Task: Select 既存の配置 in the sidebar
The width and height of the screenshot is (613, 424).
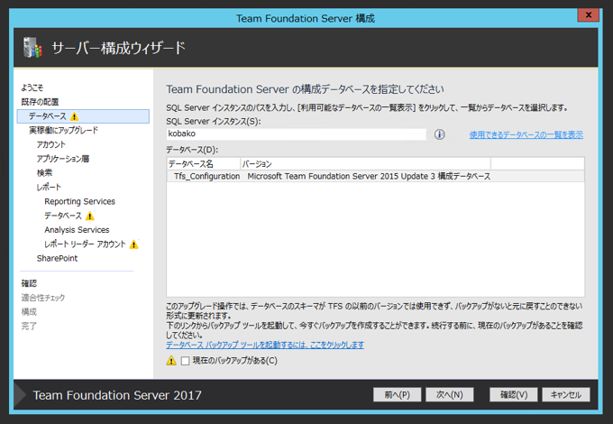Action: click(40, 102)
